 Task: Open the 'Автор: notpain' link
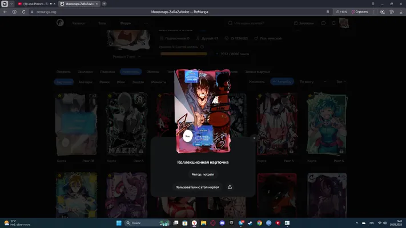tap(203, 174)
